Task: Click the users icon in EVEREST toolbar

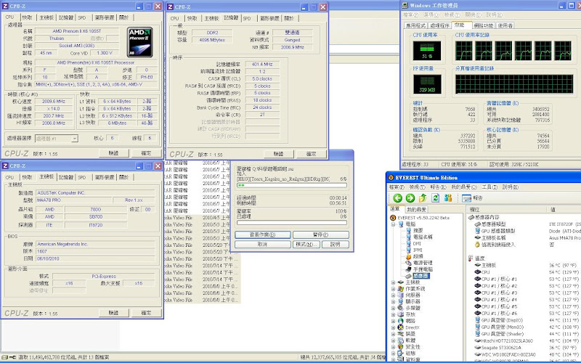Action: [450, 198]
